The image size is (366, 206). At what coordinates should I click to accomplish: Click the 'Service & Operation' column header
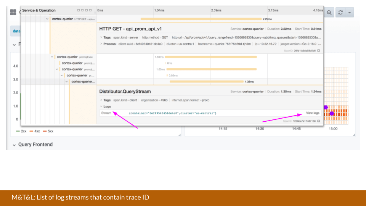(39, 10)
